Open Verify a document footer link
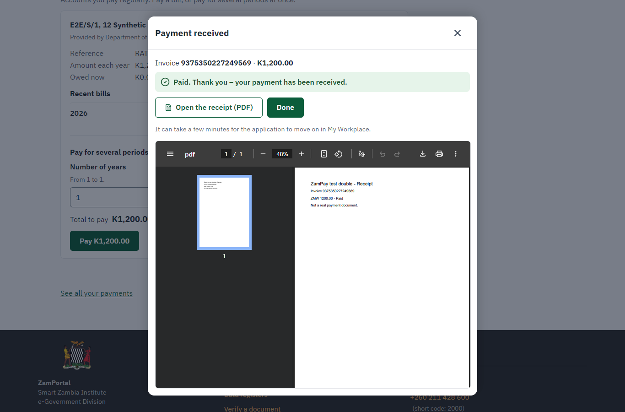Image resolution: width=625 pixels, height=412 pixels. click(252, 409)
